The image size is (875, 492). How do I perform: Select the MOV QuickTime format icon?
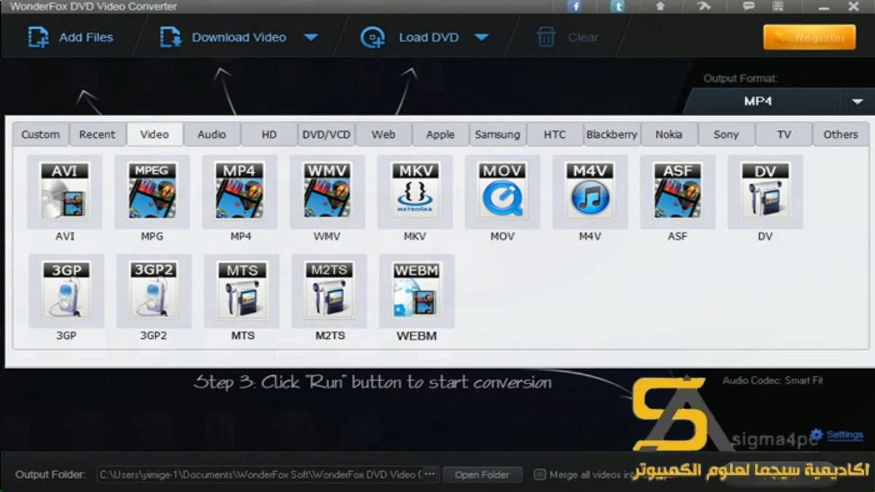pyautogui.click(x=502, y=192)
